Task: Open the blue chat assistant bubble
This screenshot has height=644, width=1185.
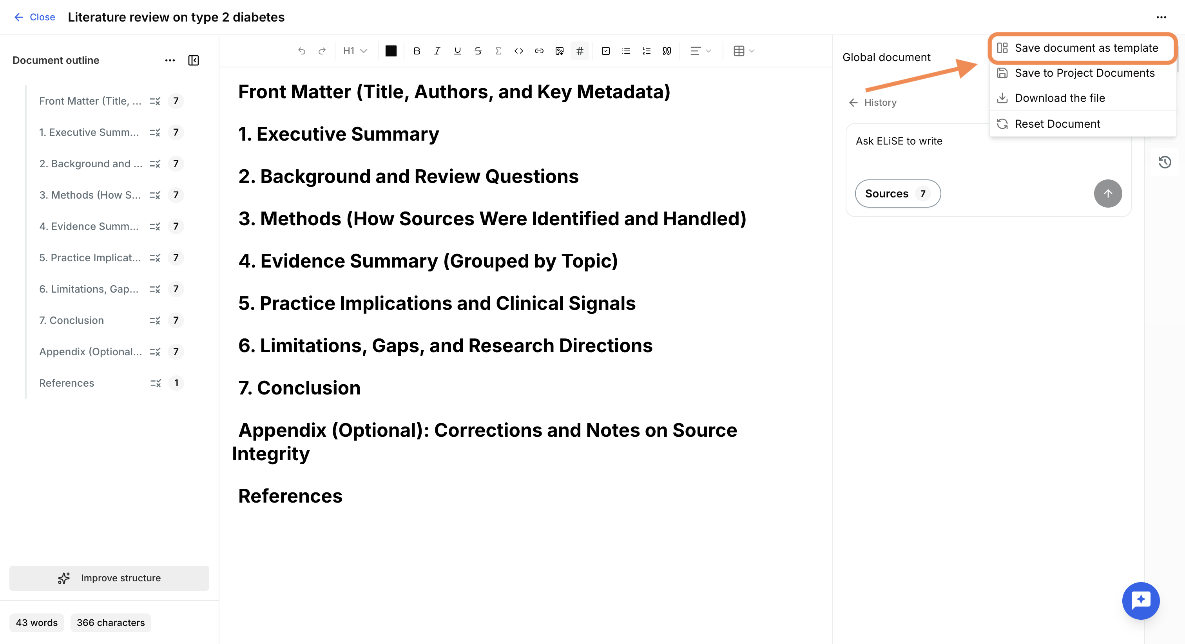Action: point(1141,600)
